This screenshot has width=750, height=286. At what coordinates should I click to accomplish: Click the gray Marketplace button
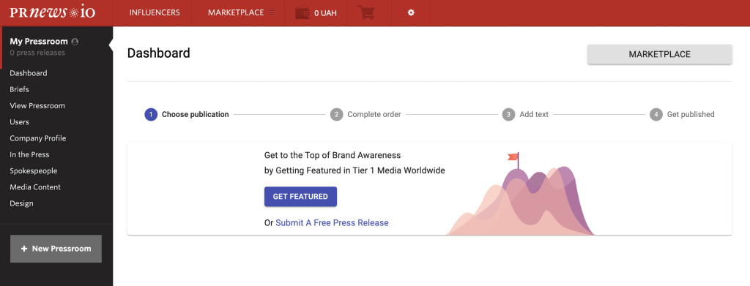coord(660,54)
